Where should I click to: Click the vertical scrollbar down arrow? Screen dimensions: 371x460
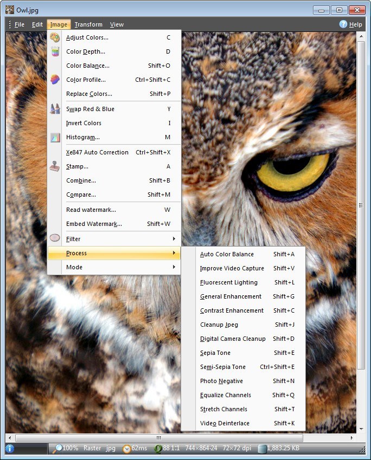point(361,429)
